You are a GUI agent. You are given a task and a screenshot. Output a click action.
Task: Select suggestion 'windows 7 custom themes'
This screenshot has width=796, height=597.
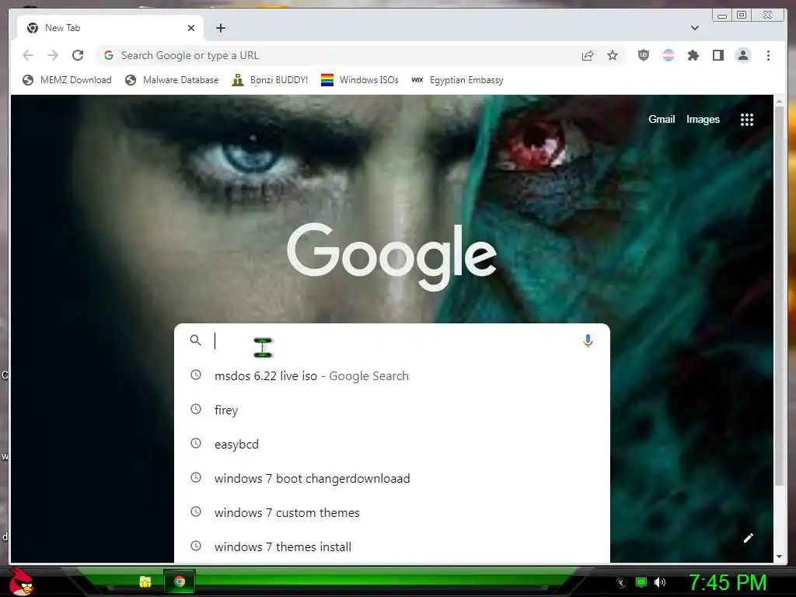392,513
